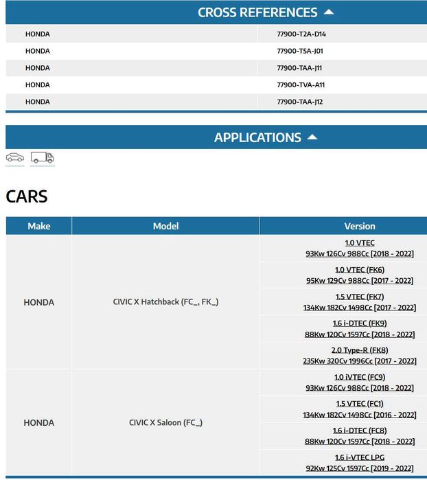Click the Version column header
The height and width of the screenshot is (480, 427).
click(360, 226)
